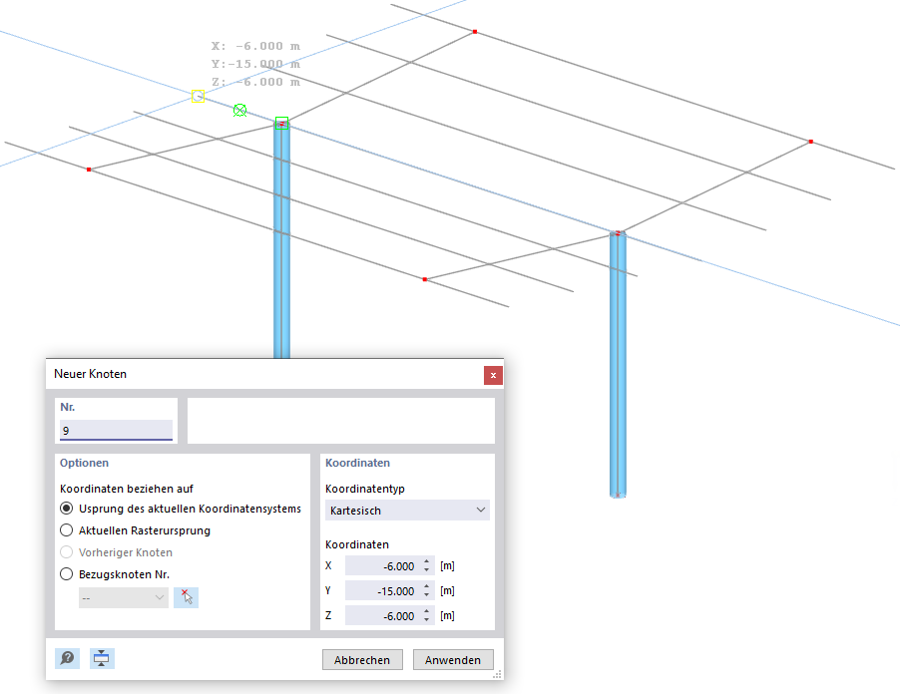Select the left blue column member

pos(281,241)
